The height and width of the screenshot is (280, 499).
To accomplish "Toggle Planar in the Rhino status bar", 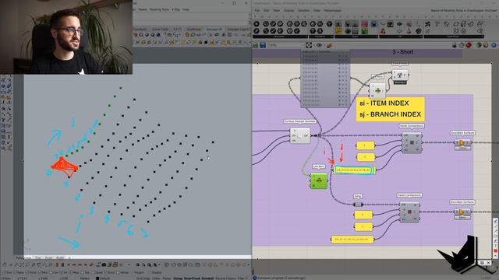I will coord(167,278).
